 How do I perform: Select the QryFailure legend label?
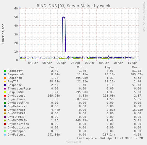click(x=17, y=135)
